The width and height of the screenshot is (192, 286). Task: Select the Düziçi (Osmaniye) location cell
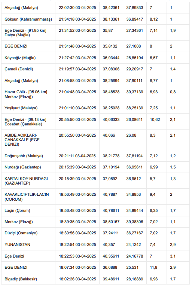click(28, 233)
